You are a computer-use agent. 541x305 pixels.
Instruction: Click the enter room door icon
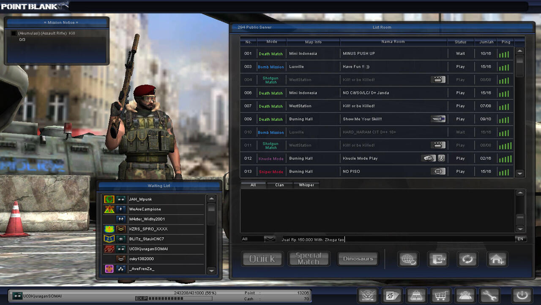[x=438, y=259]
